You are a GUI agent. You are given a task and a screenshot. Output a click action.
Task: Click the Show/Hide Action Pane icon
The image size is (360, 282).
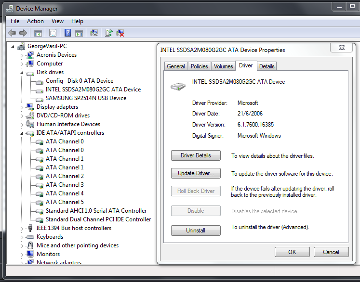coord(79,33)
